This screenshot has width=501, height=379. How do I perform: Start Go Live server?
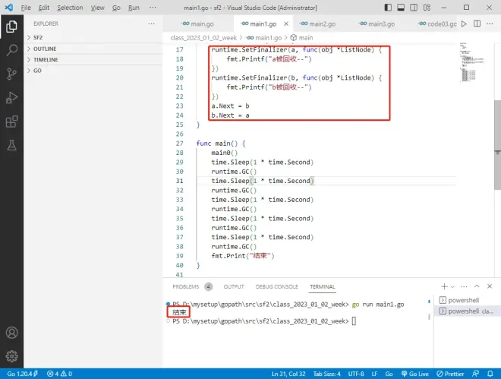coord(414,374)
